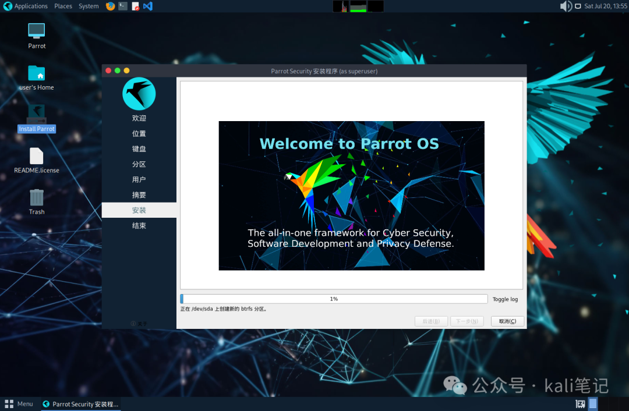Open the Parrot computer desktop icon
629x411 pixels.
[x=37, y=31]
